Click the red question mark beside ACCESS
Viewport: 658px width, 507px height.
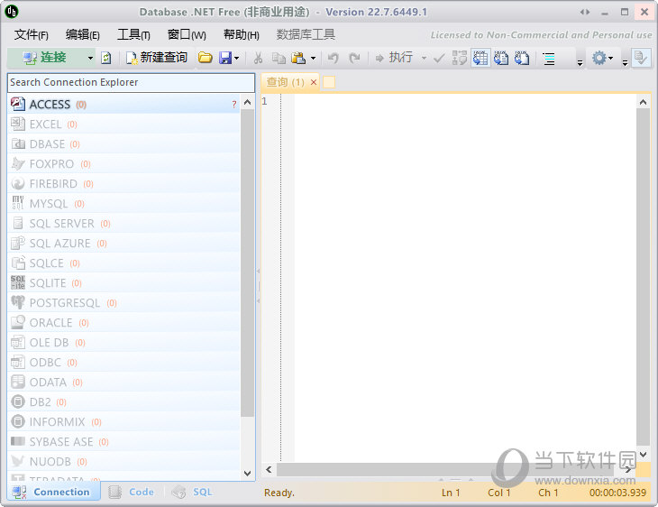(x=234, y=105)
